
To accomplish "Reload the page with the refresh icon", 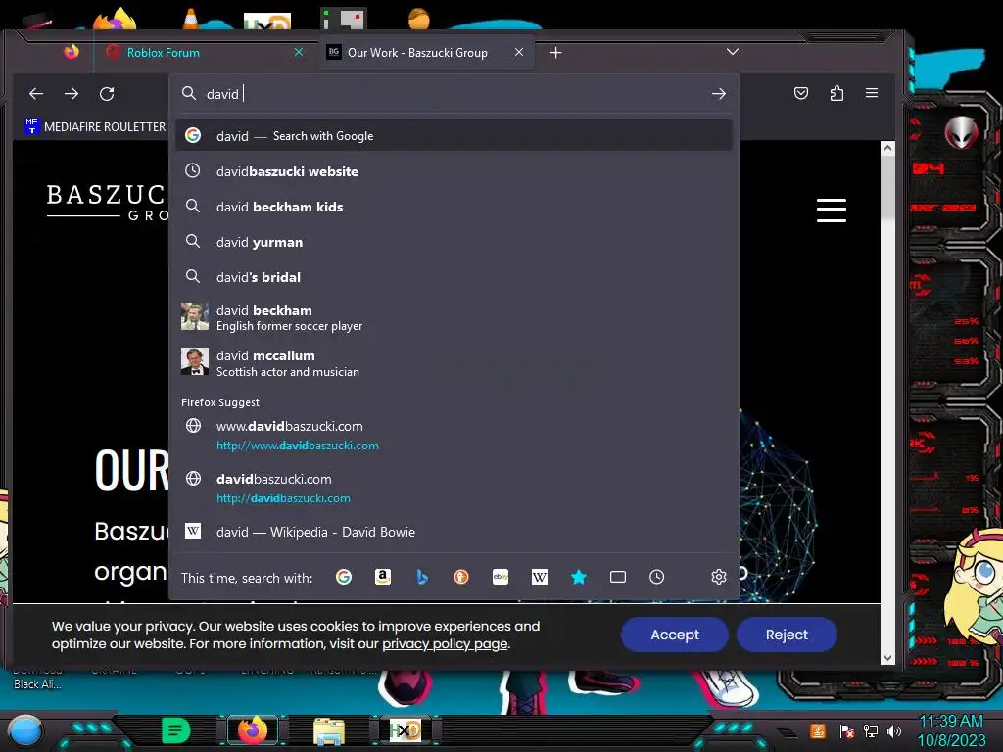I will [x=107, y=94].
